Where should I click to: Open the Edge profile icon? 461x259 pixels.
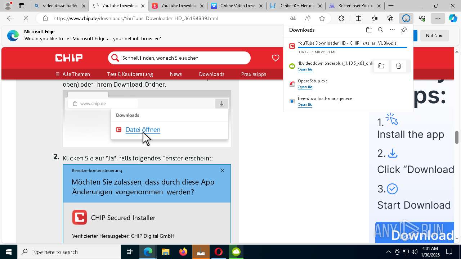point(8,6)
